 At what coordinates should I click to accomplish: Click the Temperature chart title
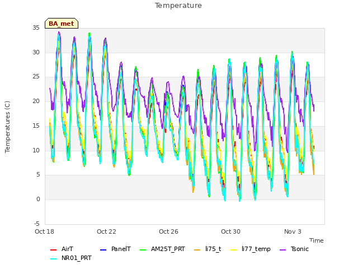178,6
